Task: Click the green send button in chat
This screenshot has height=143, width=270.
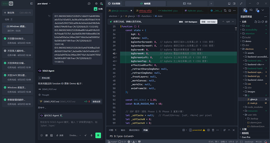Action: [x=98, y=135]
